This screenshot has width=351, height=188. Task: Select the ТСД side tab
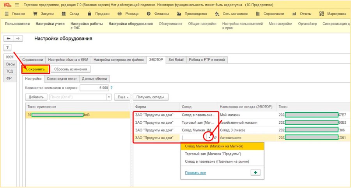[x=10, y=71]
